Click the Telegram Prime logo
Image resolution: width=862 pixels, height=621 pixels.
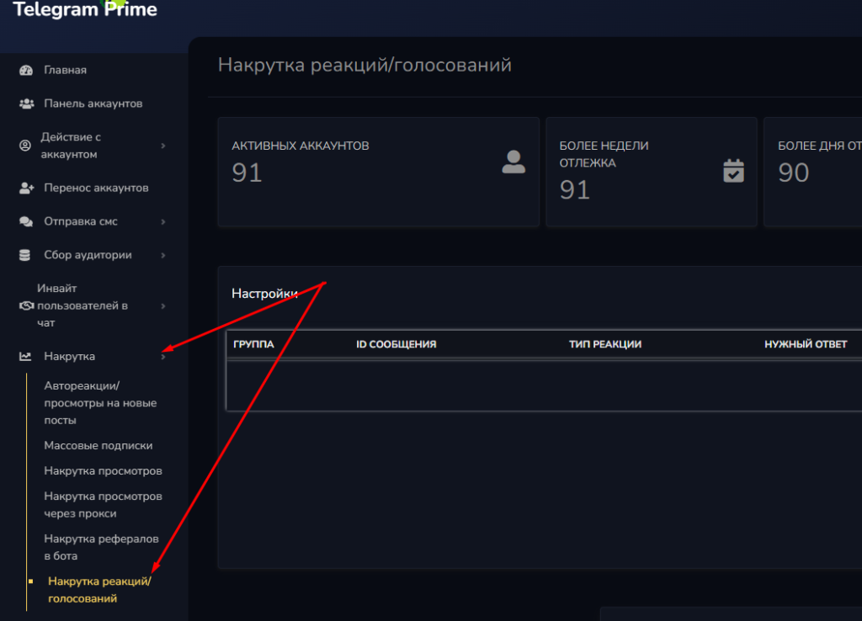coord(84,11)
